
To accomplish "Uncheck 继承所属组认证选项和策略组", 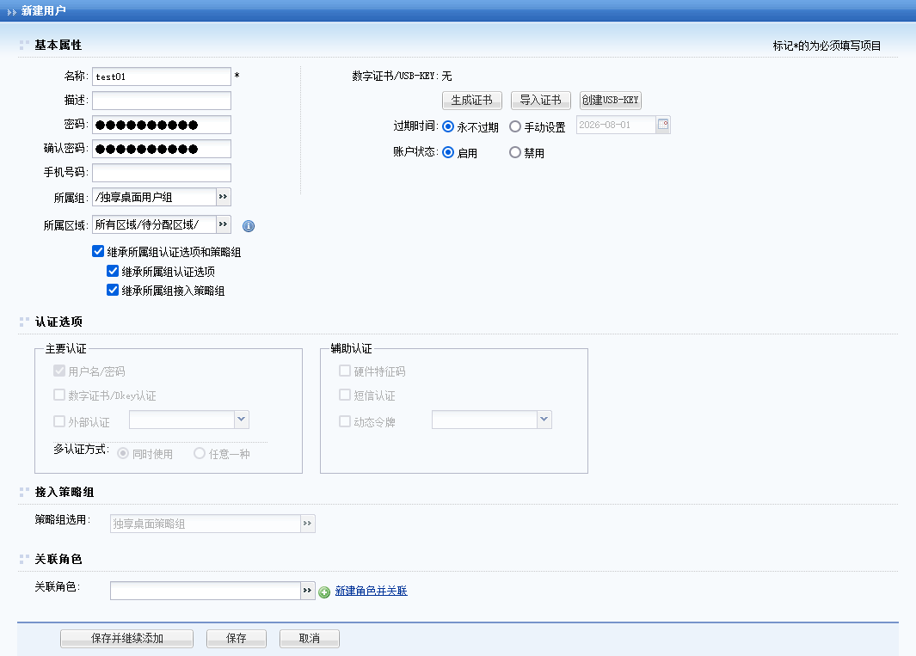I will (98, 252).
